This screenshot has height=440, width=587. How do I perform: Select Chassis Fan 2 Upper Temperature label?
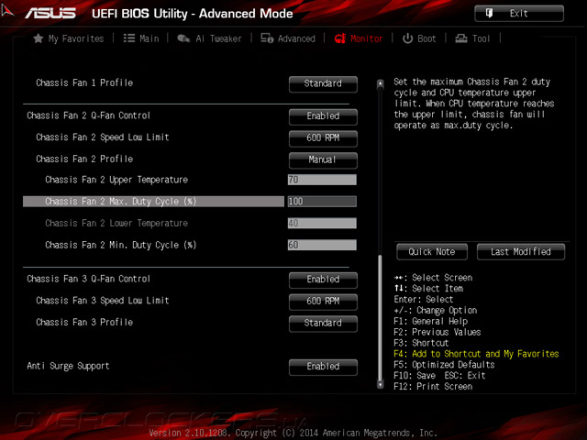point(116,180)
